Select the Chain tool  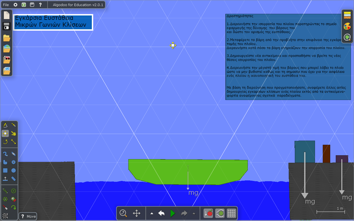click(x=14, y=179)
